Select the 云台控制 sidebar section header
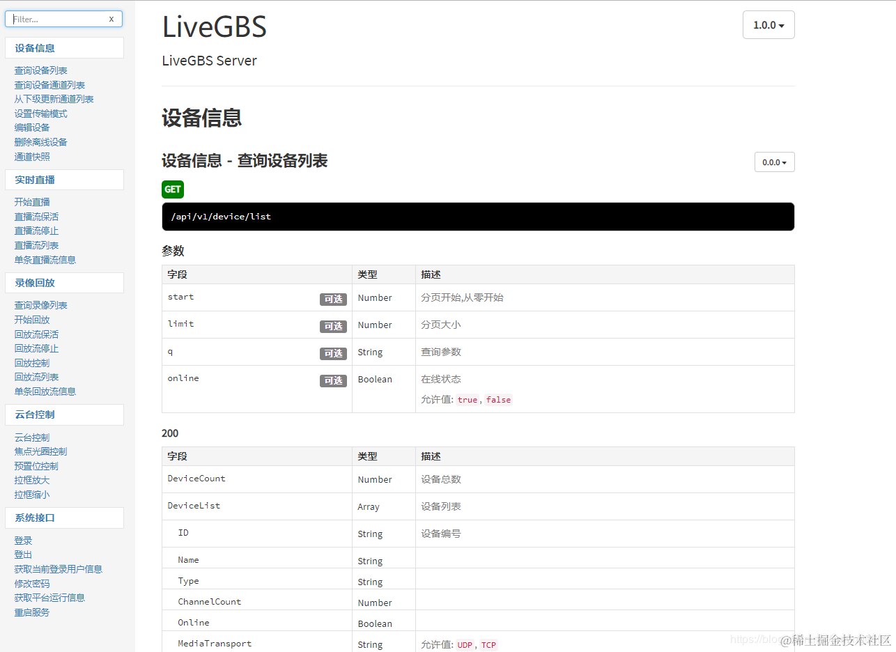 point(64,414)
